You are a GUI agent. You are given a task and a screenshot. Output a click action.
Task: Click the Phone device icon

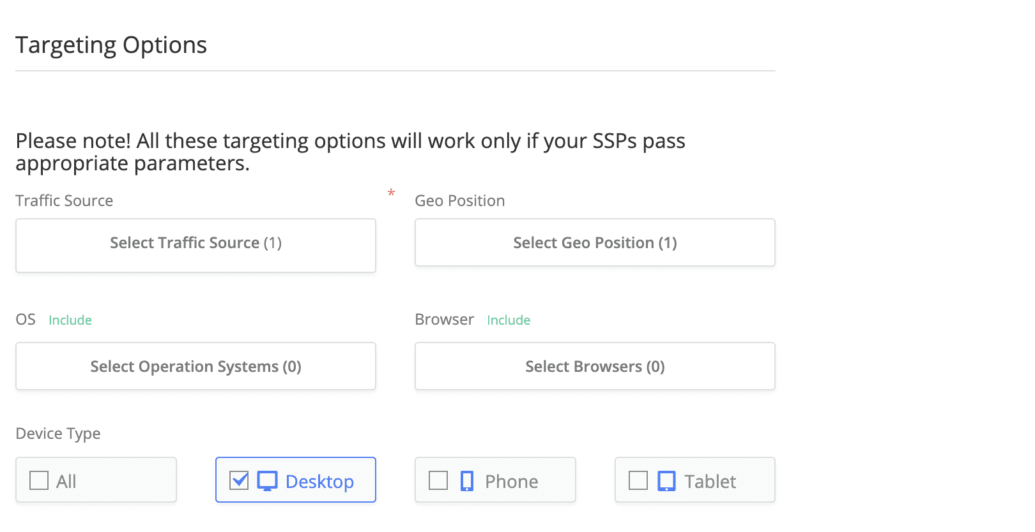point(467,481)
